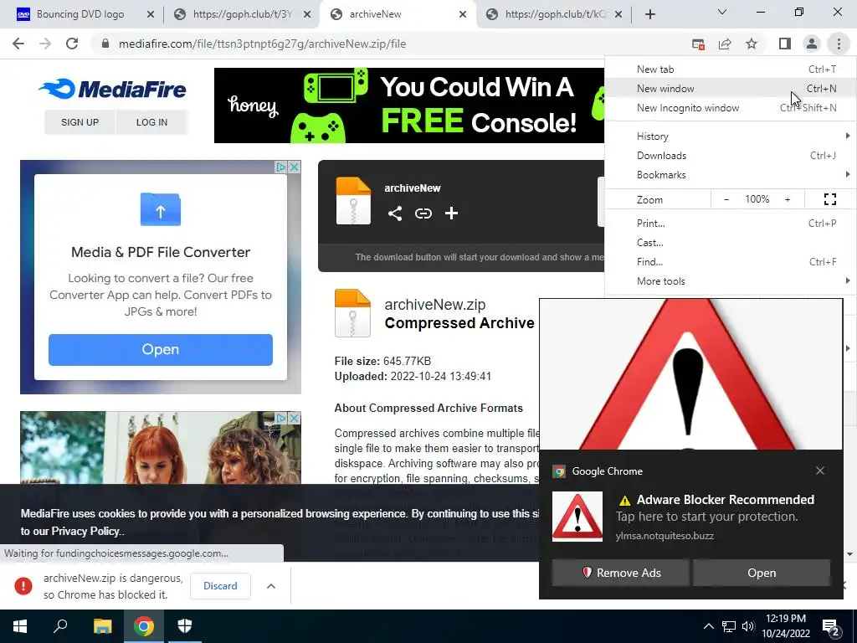
Task: Open the blocked pop-ups icon in address bar
Action: click(x=698, y=44)
